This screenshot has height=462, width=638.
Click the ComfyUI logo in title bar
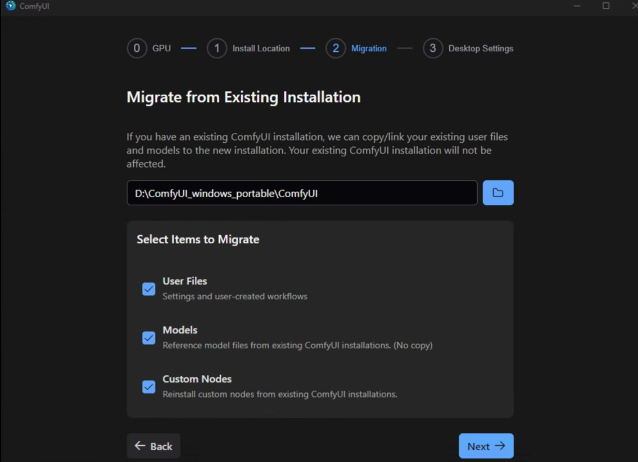11,6
